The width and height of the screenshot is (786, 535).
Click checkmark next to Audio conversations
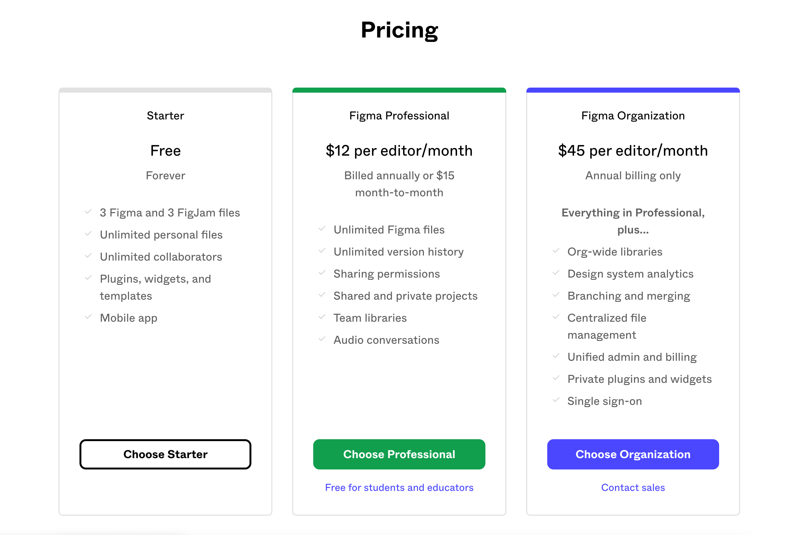(x=322, y=339)
